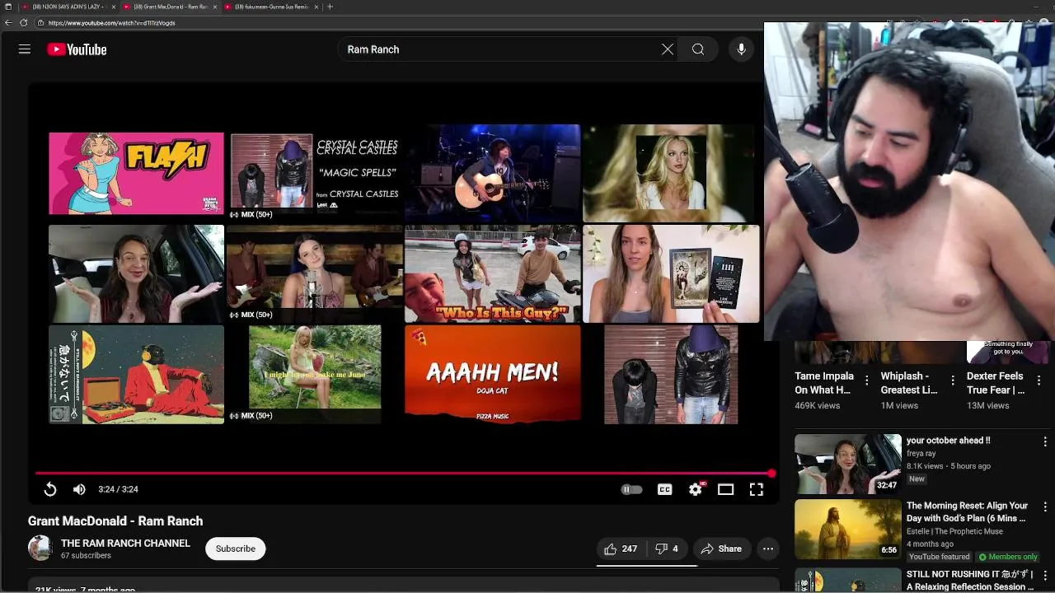Go back with the browser back arrow
Screen dimensions: 1055x593
(8, 23)
